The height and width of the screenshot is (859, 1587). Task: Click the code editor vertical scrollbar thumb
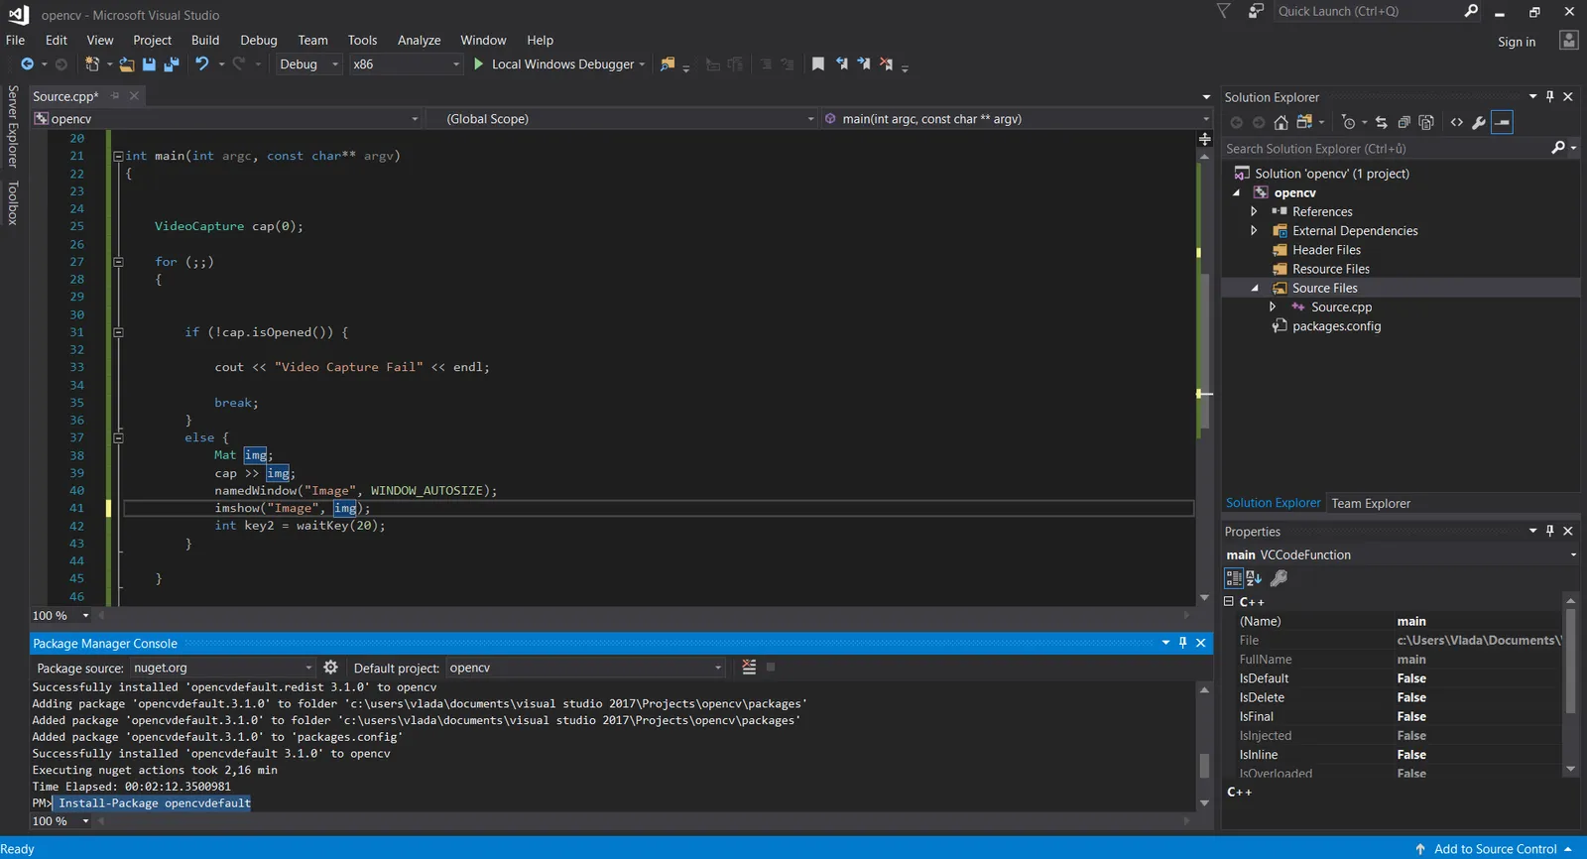[1204, 351]
